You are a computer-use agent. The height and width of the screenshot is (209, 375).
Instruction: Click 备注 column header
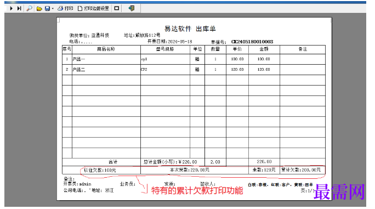tap(303, 49)
